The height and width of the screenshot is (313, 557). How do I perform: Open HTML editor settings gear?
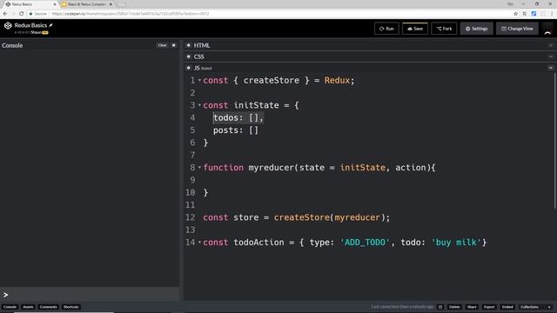[x=189, y=45]
